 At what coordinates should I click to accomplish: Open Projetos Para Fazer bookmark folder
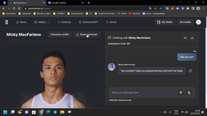tap(105, 14)
